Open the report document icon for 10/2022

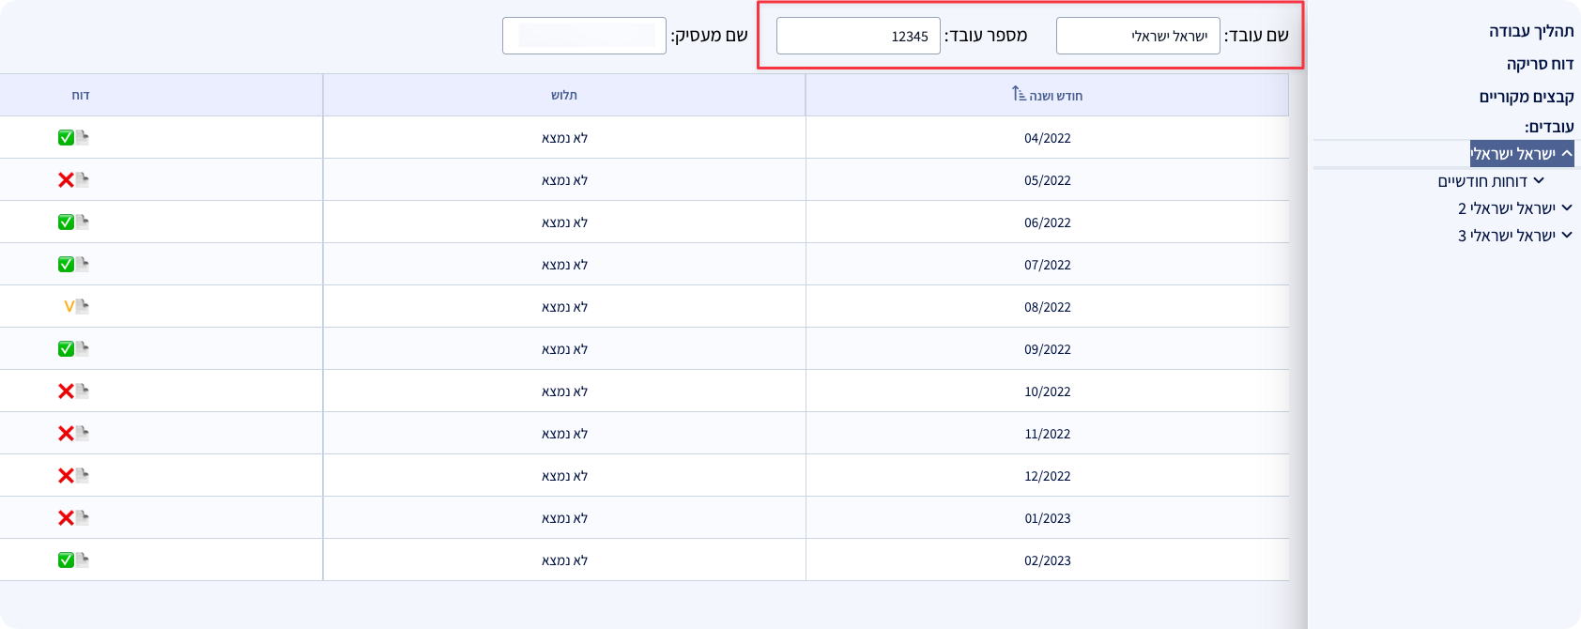point(83,391)
